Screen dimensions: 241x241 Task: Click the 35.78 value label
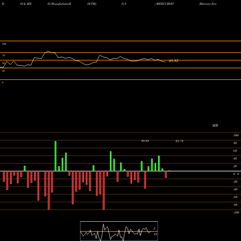pos(179,141)
